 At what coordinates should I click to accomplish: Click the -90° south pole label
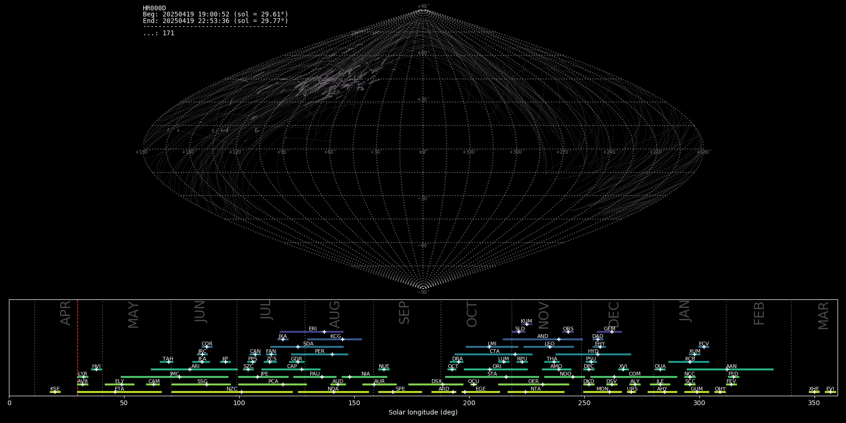(x=423, y=292)
